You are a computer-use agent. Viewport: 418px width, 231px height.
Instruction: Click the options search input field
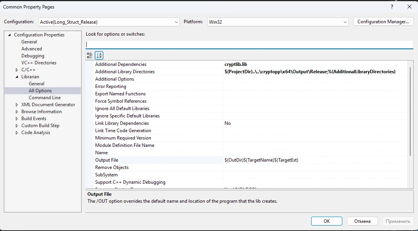[249, 45]
